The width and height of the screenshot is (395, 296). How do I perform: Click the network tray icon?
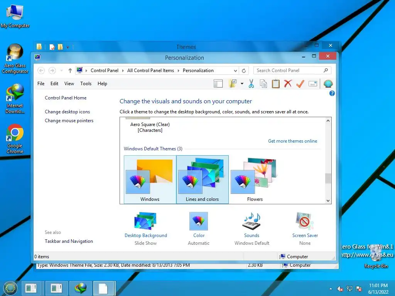pyautogui.click(x=349, y=289)
